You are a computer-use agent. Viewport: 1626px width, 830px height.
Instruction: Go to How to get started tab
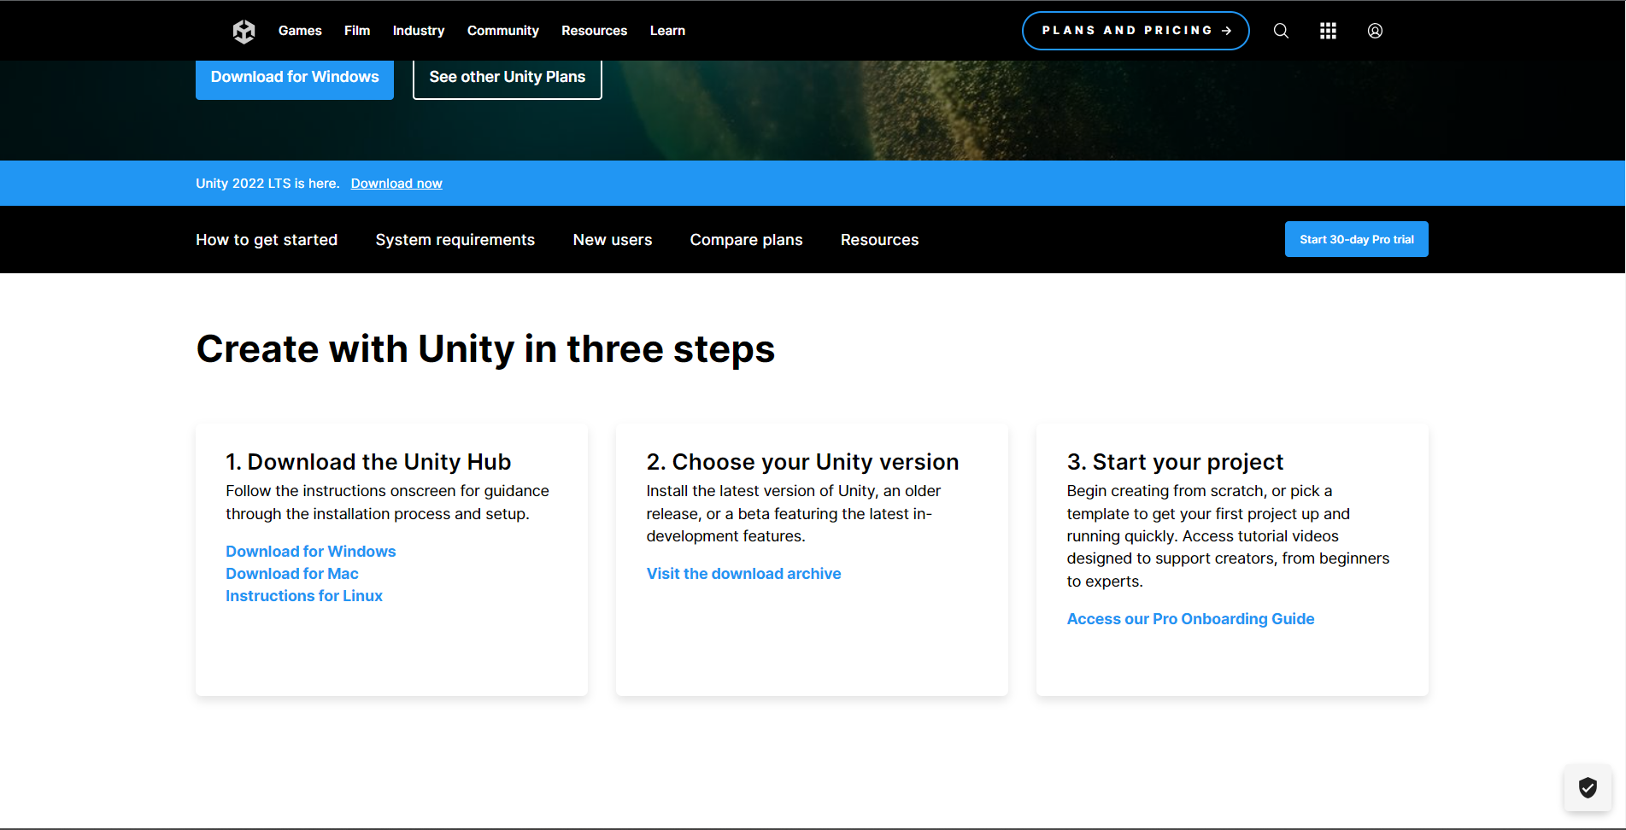point(267,240)
